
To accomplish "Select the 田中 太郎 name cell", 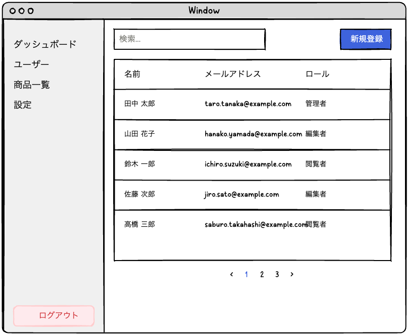I will coord(139,104).
